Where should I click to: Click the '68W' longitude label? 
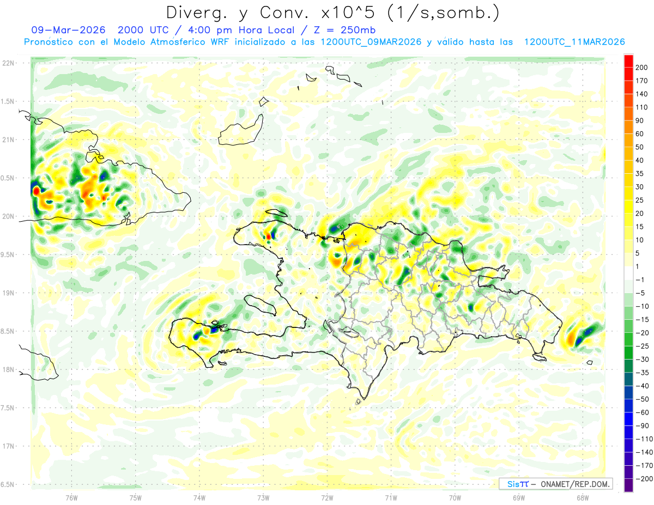583,498
